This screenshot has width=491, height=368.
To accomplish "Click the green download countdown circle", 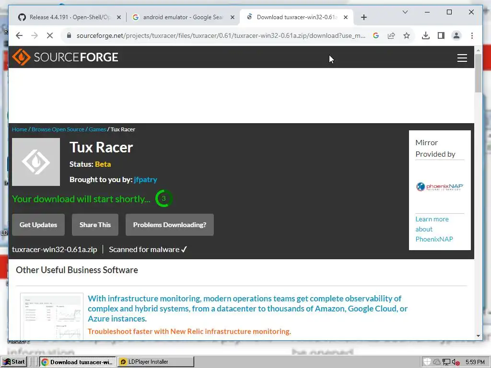I will pos(164,198).
